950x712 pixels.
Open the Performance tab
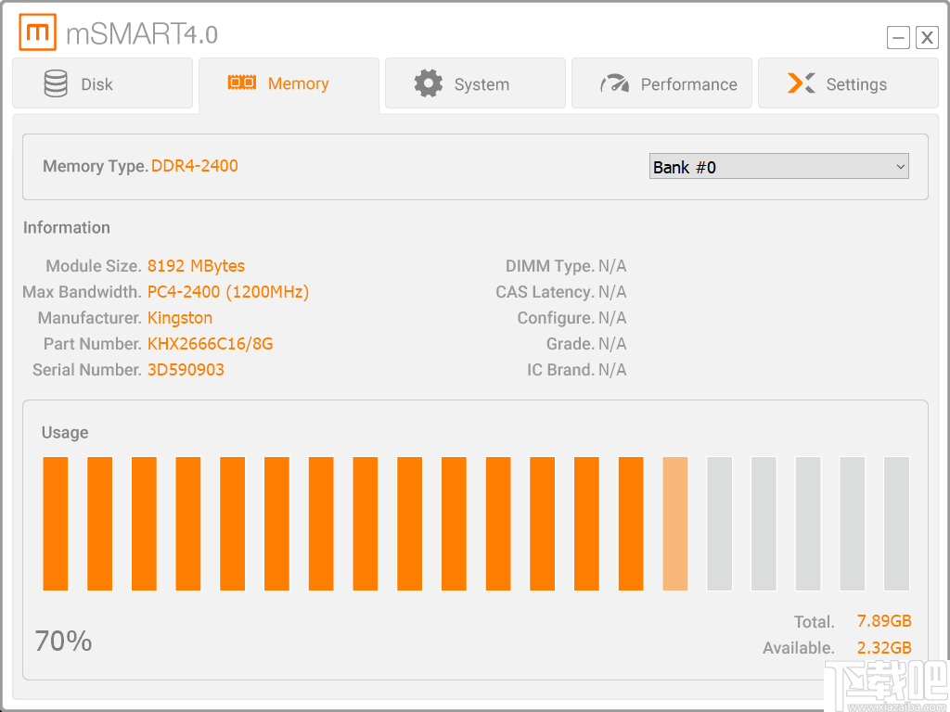click(661, 83)
